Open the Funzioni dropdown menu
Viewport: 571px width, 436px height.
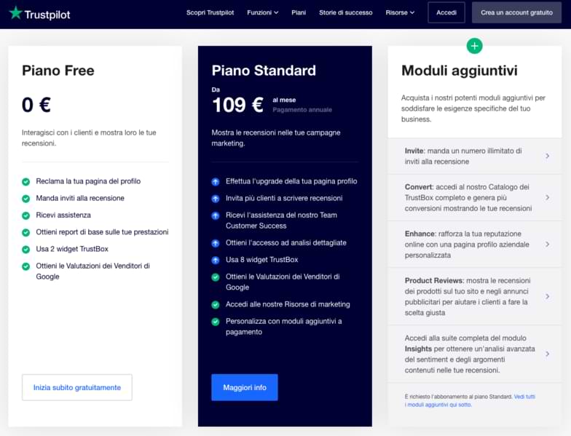point(262,12)
